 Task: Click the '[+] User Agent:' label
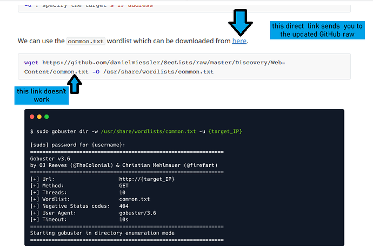(x=53, y=213)
